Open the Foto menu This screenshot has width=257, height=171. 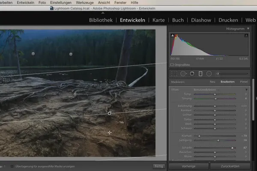point(42,3)
